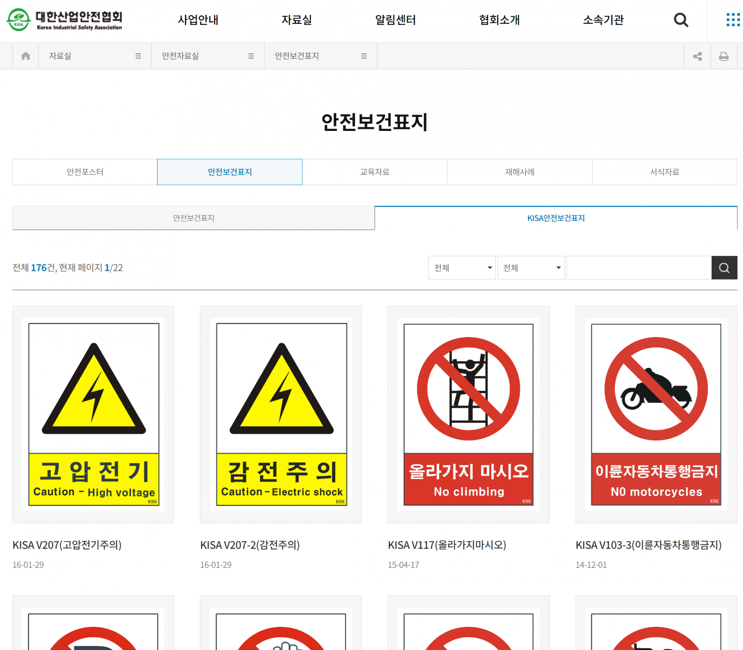The height and width of the screenshot is (650, 743).
Task: Open the No motorcycles sign thumbnail
Action: pos(656,415)
